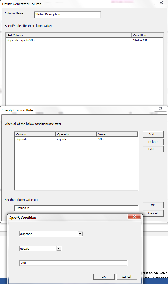Select the dispcode equals 200 condition row

pyautogui.click(x=76, y=139)
